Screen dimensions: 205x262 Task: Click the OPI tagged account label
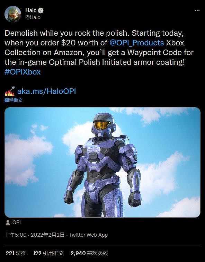pos(17,222)
